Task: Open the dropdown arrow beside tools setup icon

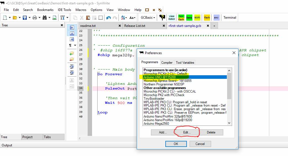Action: 67,18
